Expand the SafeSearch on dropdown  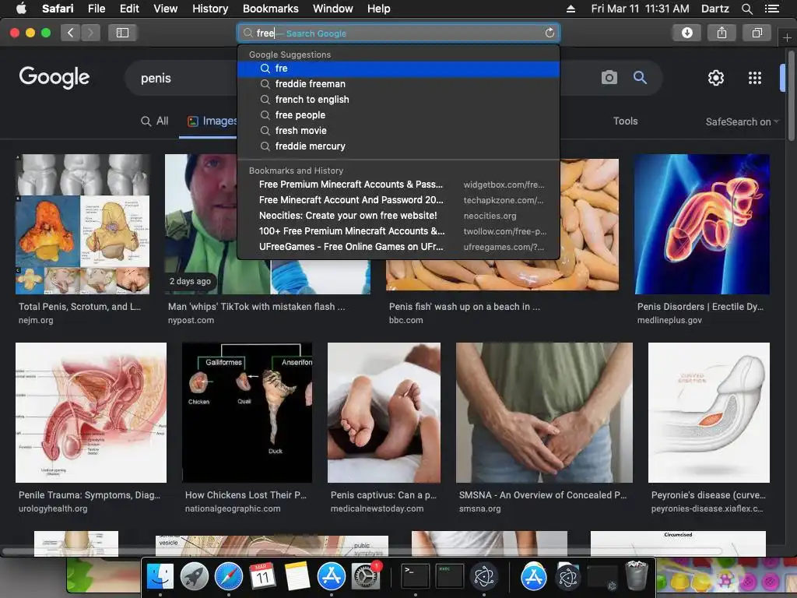pyautogui.click(x=742, y=121)
